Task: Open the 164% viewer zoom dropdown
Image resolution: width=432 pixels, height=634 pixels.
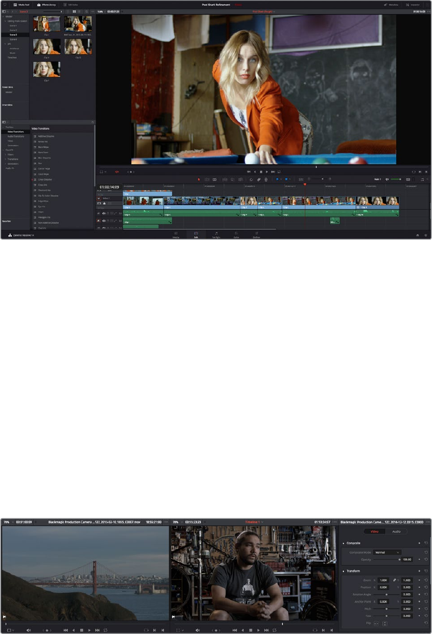Action: [x=101, y=12]
